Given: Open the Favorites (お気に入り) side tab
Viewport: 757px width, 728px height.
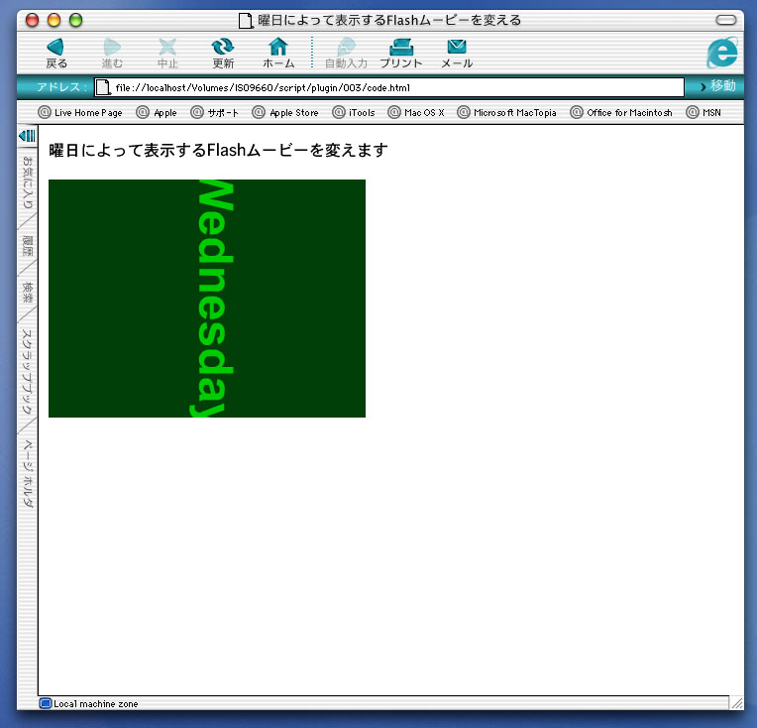Looking at the screenshot, I should (x=28, y=182).
